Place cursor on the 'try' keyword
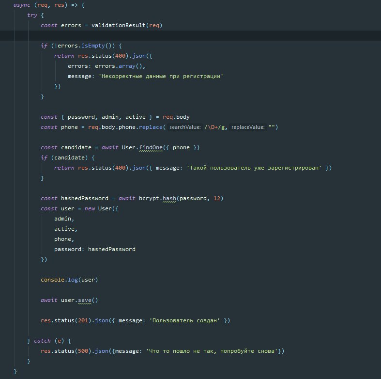This screenshot has width=381, height=379. 32,16
